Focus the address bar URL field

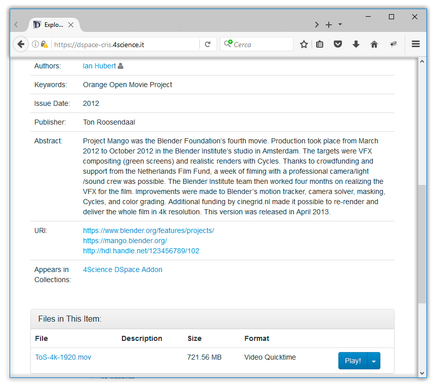point(125,45)
